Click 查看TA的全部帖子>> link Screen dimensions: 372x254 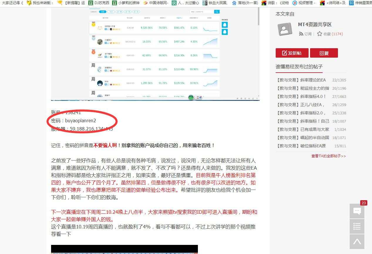tap(329, 156)
